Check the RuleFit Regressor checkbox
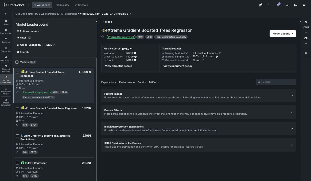This screenshot has width=311, height=181. coord(18,163)
